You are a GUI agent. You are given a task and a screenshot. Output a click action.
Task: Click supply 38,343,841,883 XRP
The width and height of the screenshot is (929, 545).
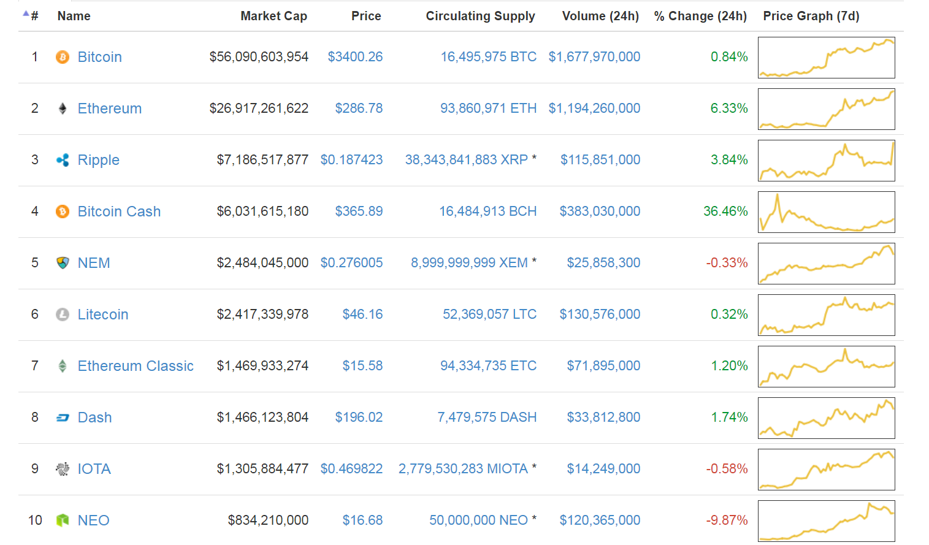467,160
